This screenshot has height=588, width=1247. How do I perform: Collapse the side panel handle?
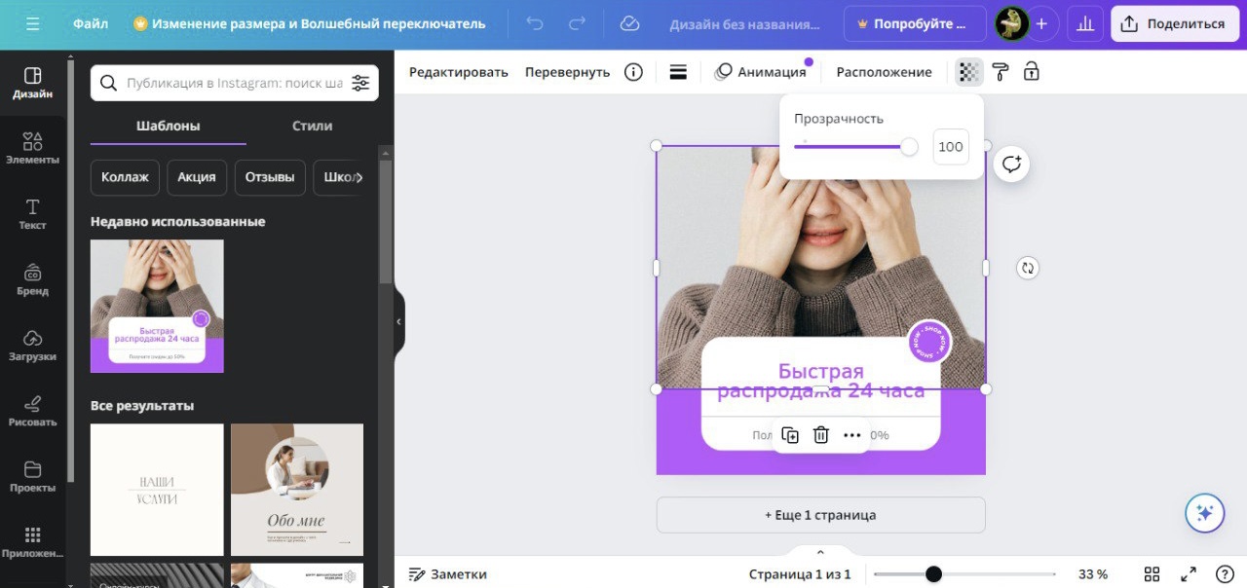pyautogui.click(x=398, y=321)
